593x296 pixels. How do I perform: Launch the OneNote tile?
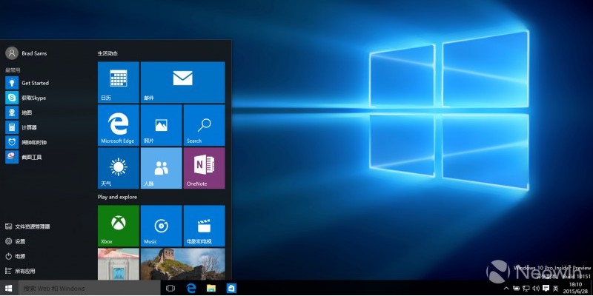click(x=205, y=168)
